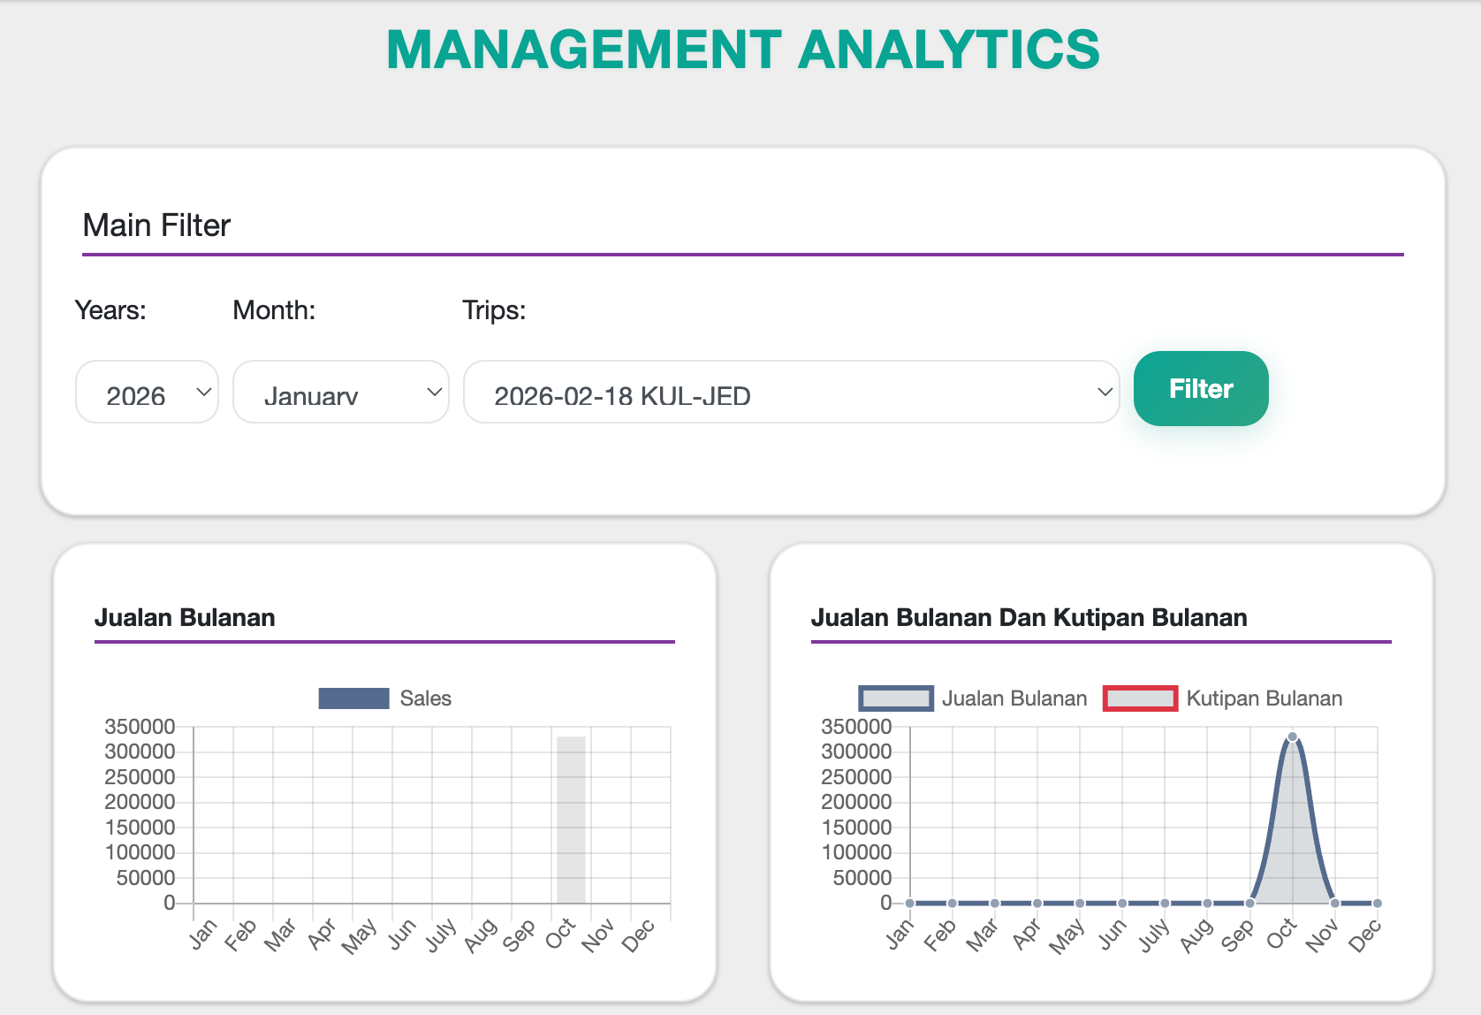The image size is (1481, 1015).
Task: Open the Month dropdown showing January
Action: pos(340,393)
